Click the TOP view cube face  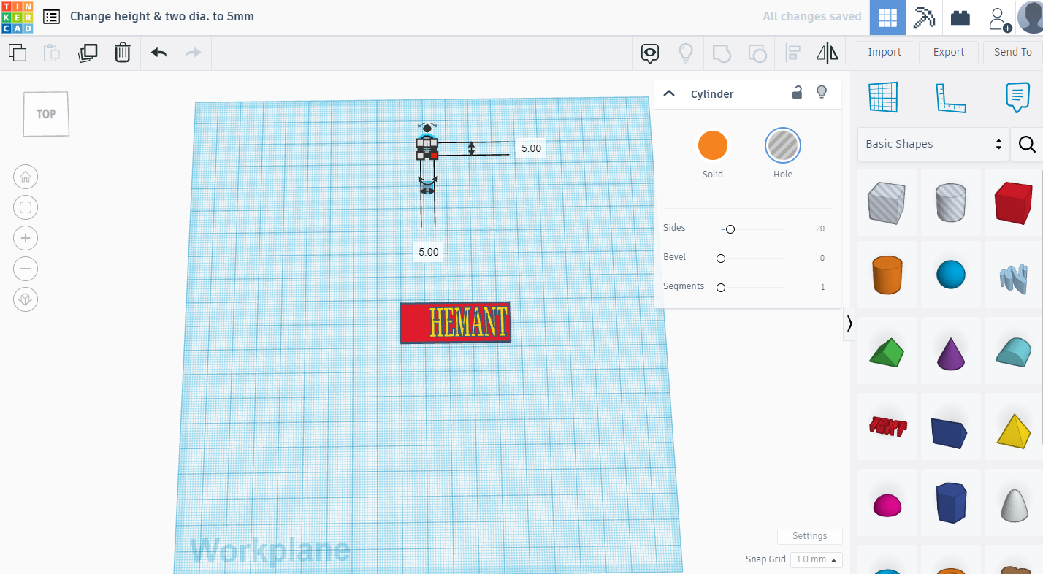[46, 114]
